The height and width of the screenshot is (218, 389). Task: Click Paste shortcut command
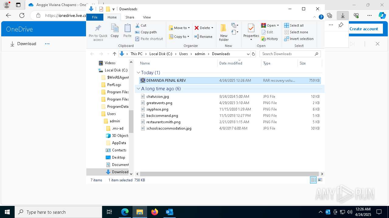coord(149,39)
